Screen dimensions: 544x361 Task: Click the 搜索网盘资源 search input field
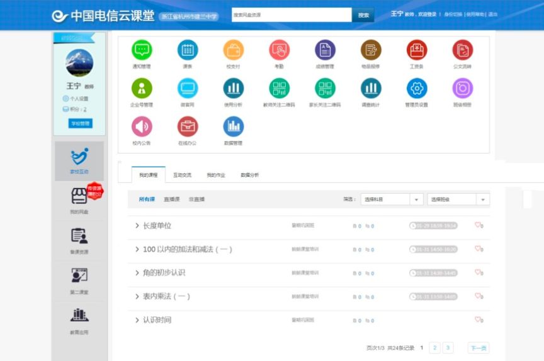tap(291, 15)
